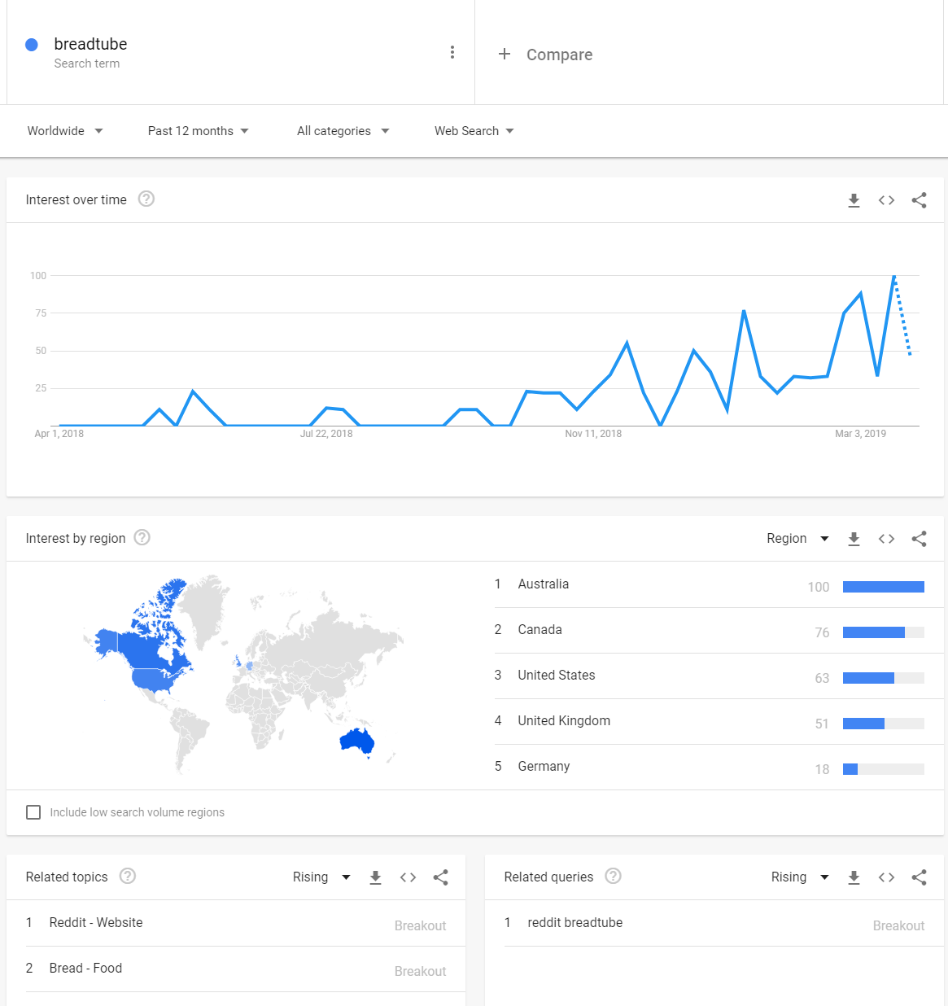This screenshot has height=1006, width=948.
Task: Open the breadtube search term options menu
Action: (452, 53)
